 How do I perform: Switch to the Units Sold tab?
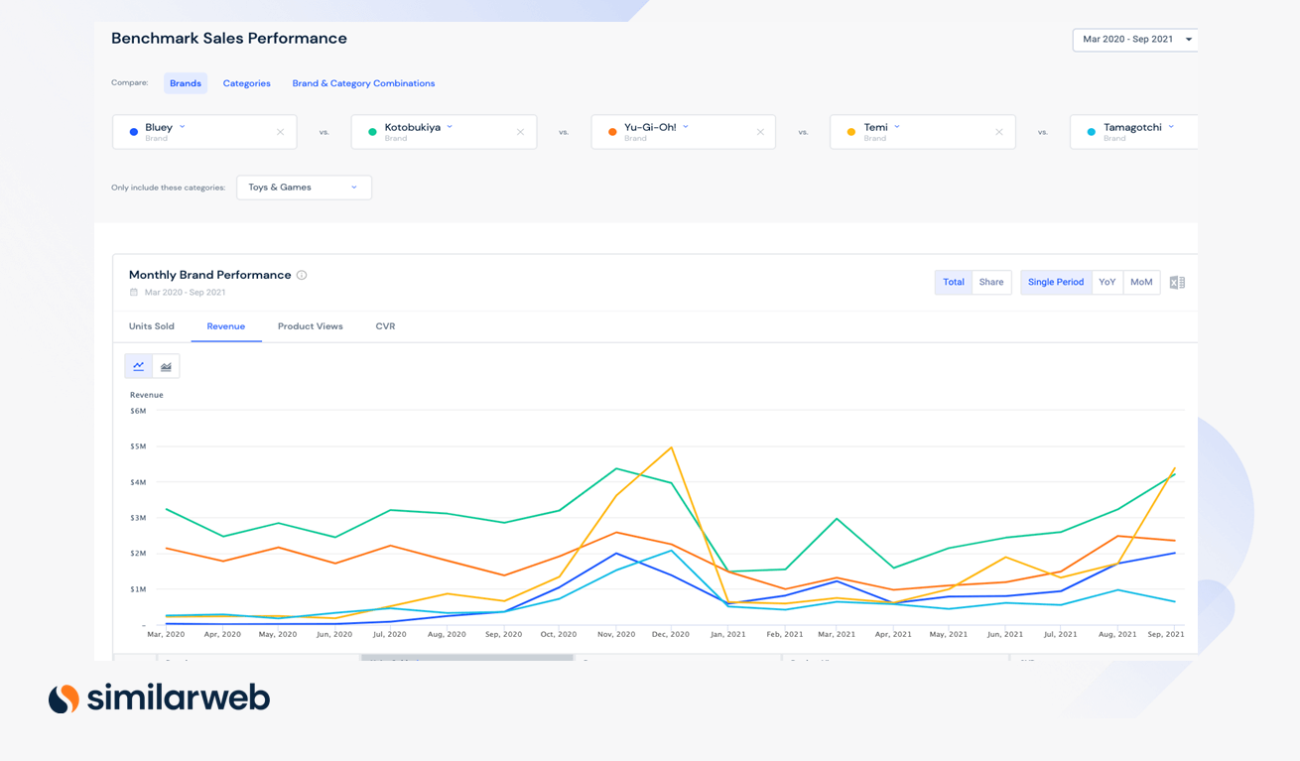[151, 325]
